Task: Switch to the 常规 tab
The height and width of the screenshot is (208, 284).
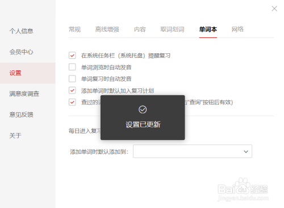Action: coord(74,29)
